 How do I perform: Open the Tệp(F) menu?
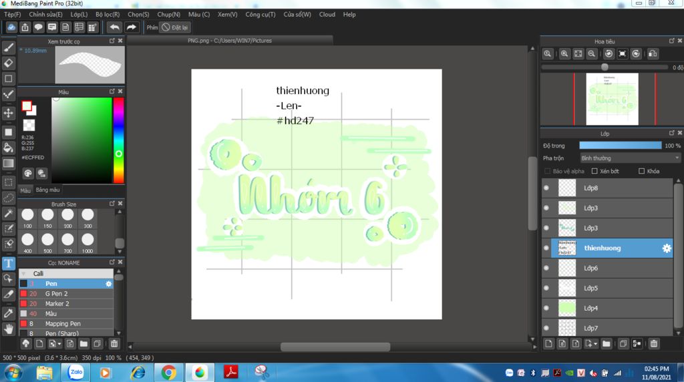tap(12, 15)
